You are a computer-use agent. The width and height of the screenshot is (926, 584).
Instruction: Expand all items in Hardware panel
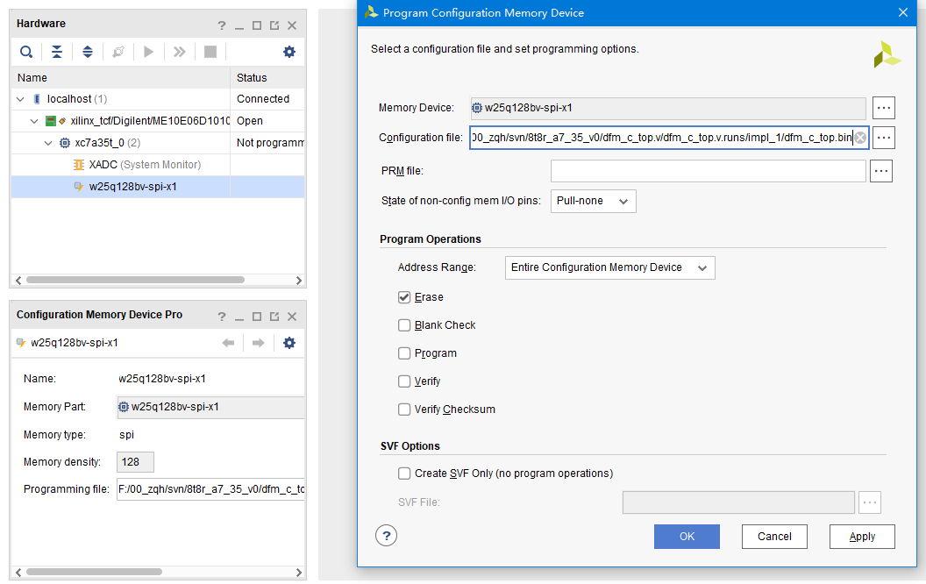[88, 52]
